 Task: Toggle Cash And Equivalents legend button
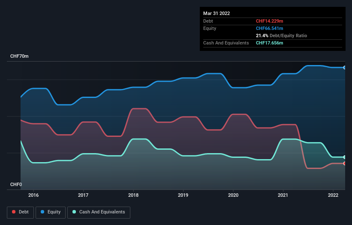(x=99, y=212)
